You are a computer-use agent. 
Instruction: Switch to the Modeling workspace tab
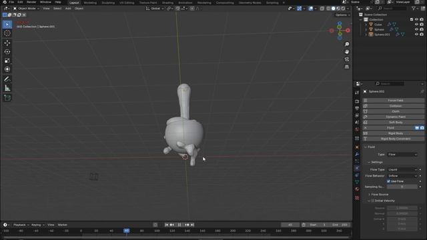(x=90, y=3)
